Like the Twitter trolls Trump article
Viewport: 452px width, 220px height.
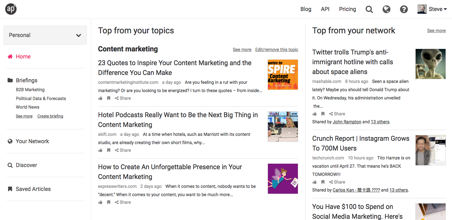314,114
